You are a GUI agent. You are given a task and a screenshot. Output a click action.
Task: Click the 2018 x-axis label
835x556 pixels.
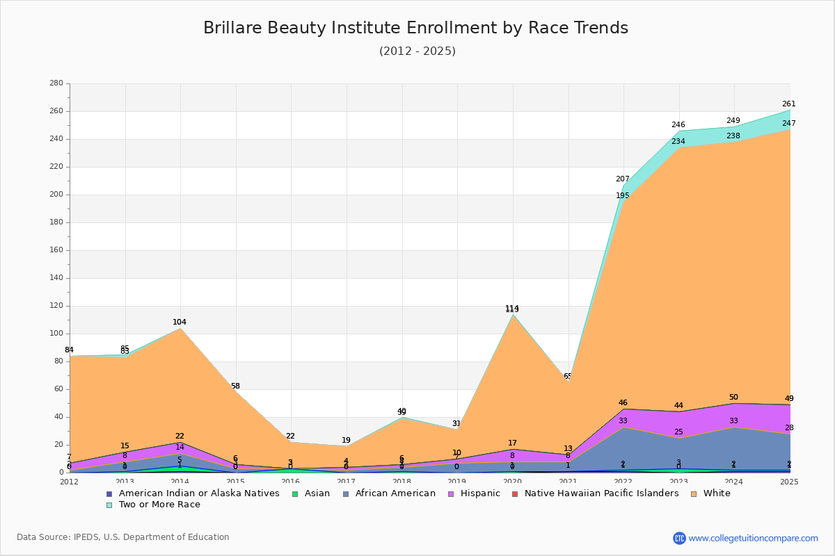click(401, 482)
